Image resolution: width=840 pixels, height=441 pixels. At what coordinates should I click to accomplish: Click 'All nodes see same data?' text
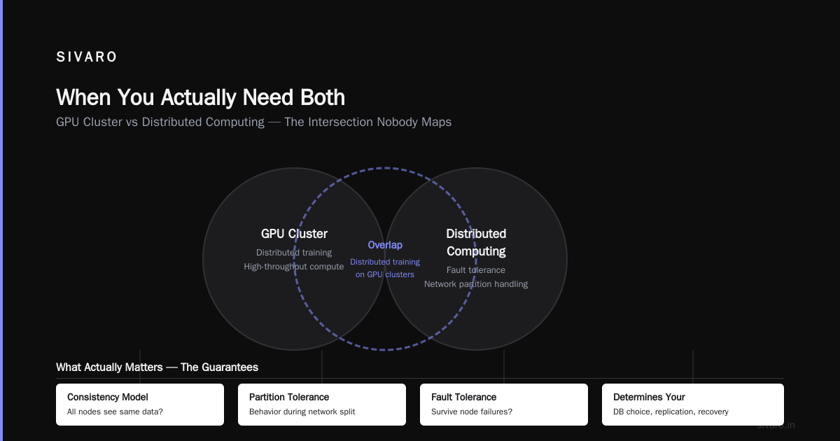115,412
